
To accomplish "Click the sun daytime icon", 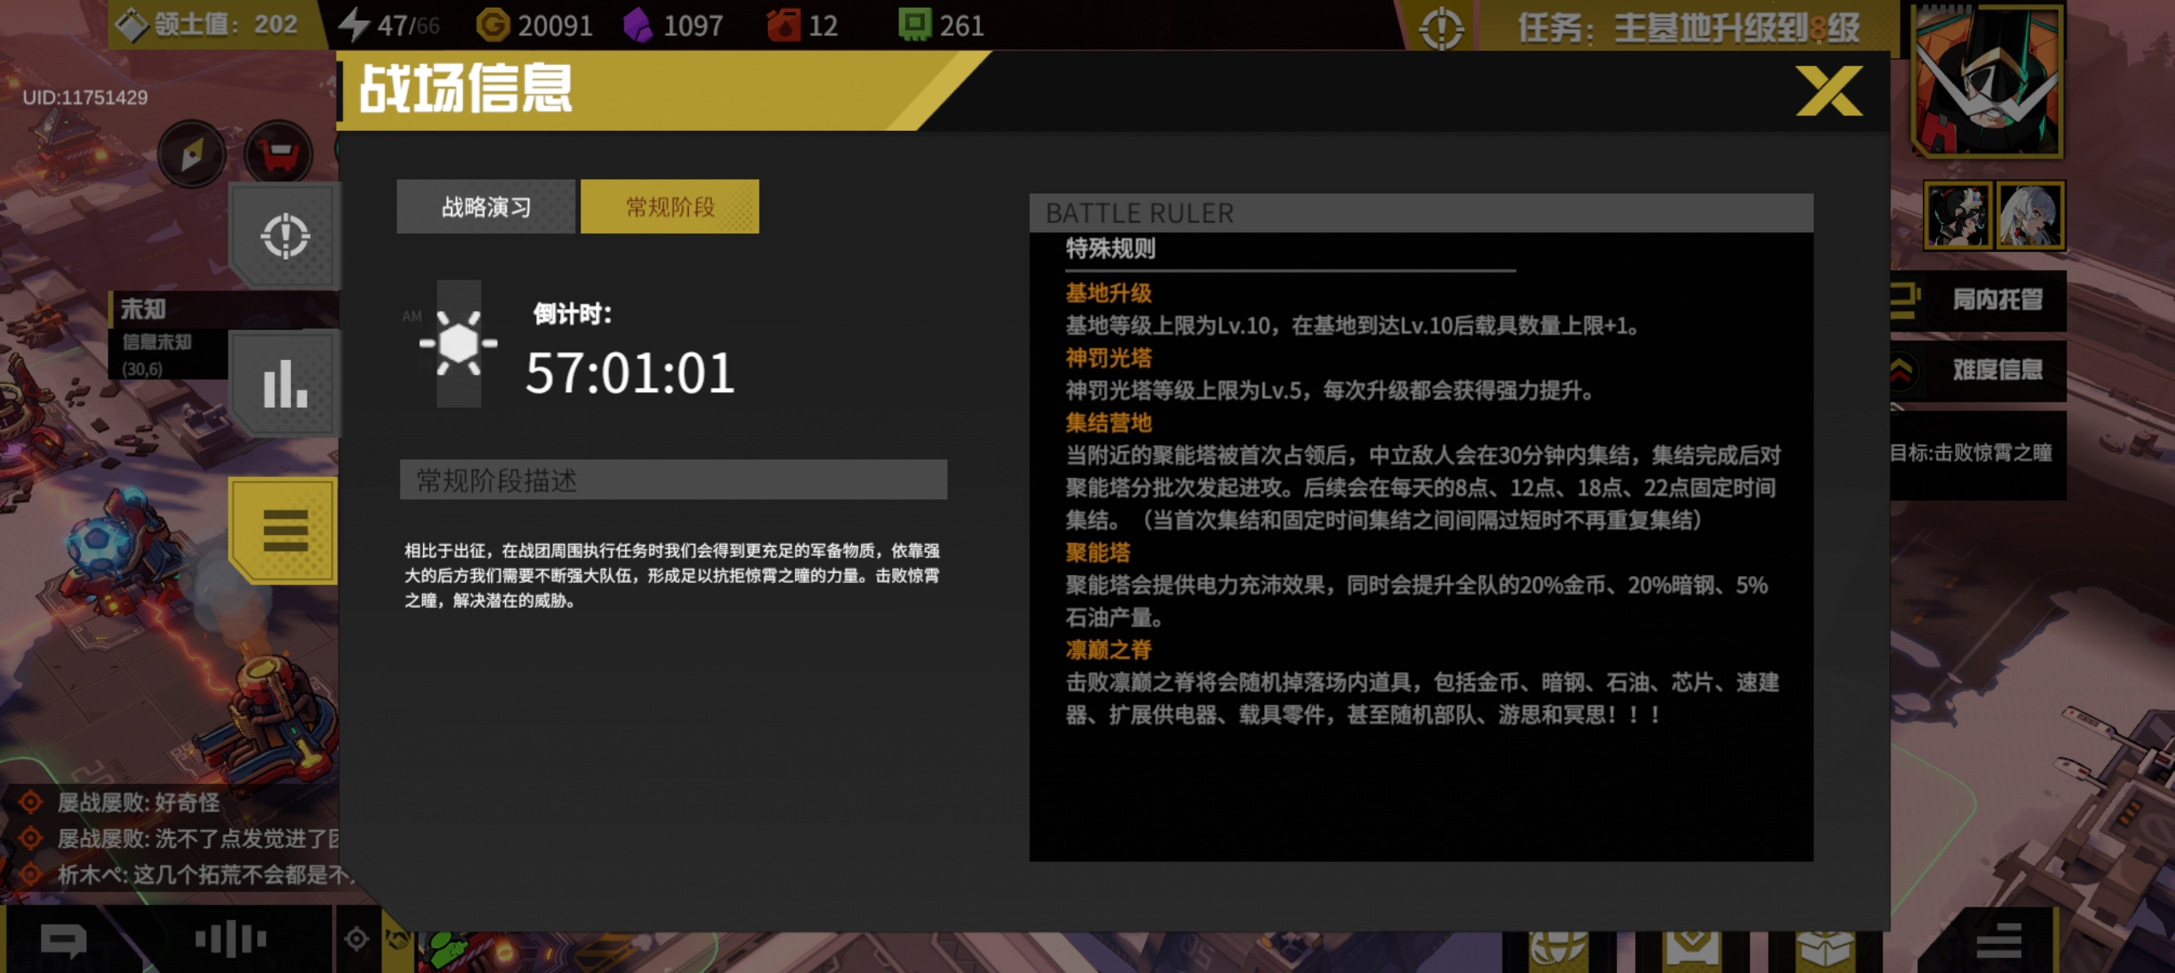I will click(458, 343).
